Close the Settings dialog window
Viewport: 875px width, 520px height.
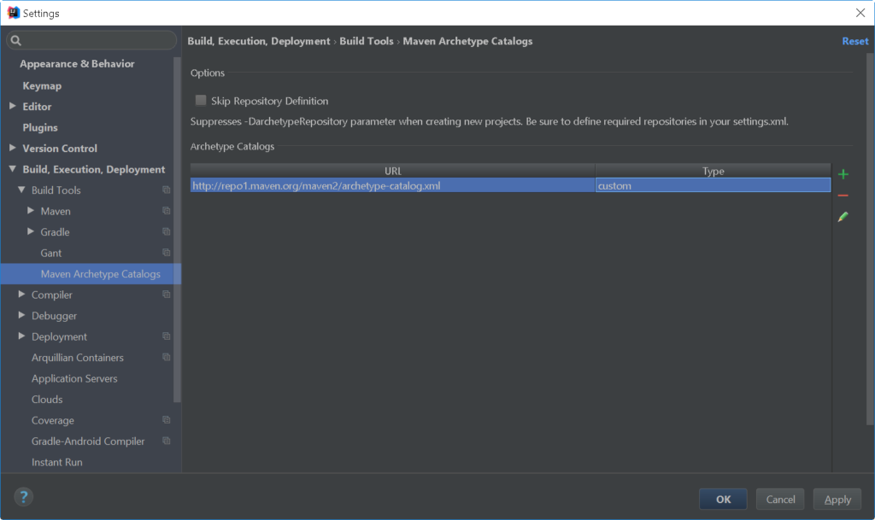[860, 13]
